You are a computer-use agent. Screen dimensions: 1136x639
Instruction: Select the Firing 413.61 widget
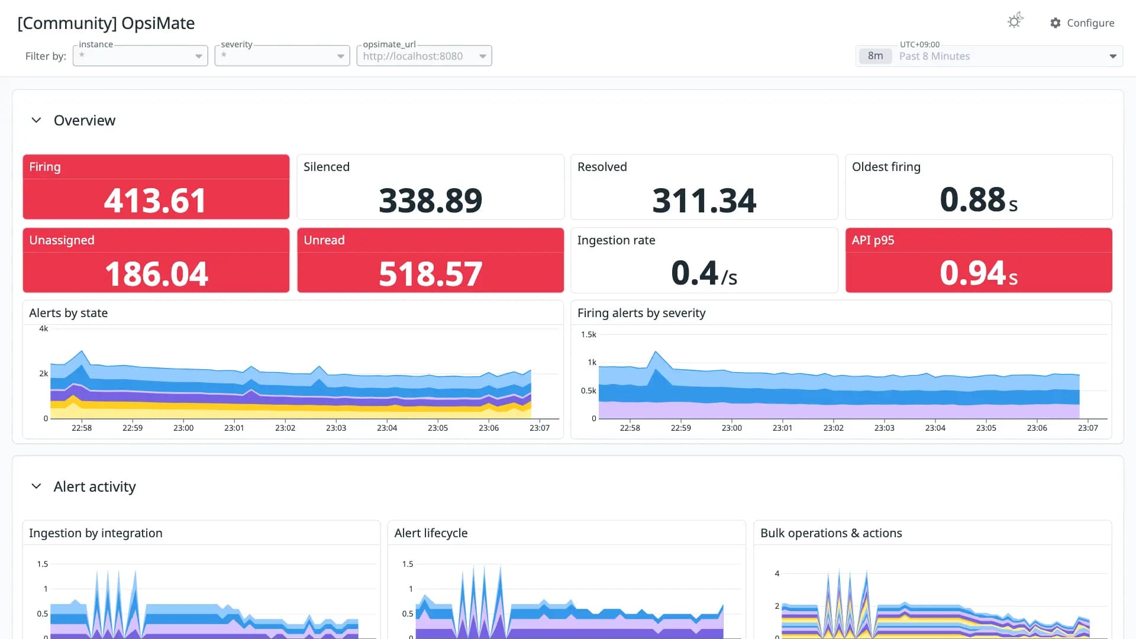coord(156,187)
